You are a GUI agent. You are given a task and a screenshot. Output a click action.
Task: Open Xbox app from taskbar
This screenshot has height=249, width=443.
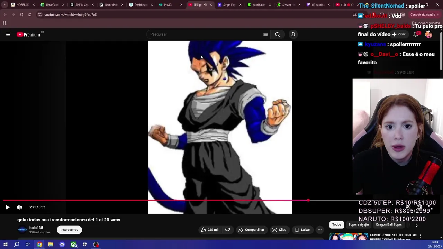coord(73,245)
